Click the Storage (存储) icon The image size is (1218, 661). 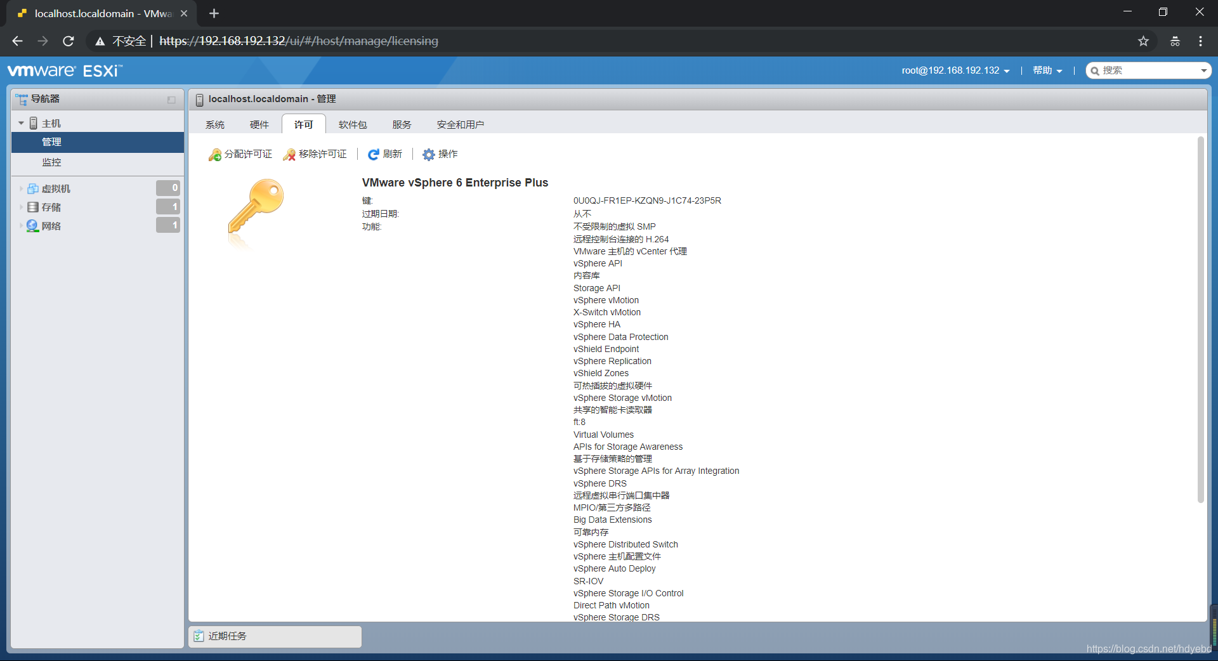[x=33, y=207]
